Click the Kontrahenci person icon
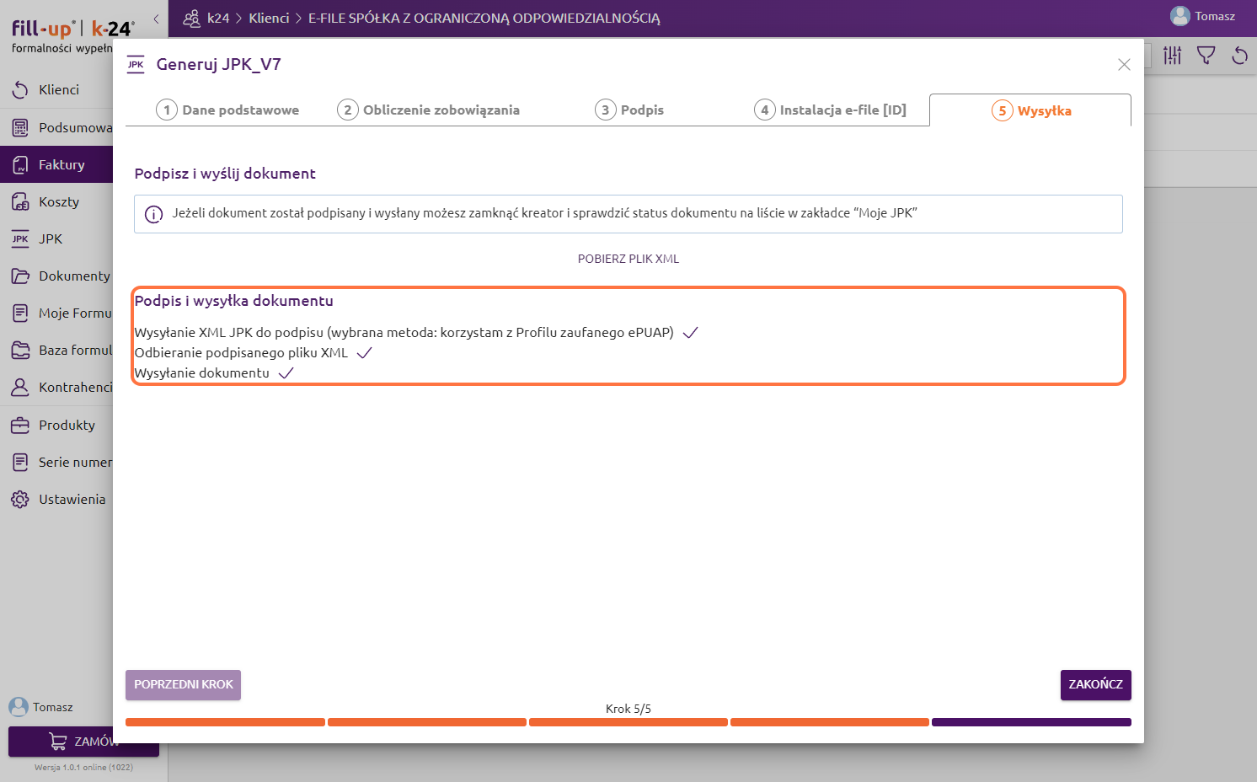The height and width of the screenshot is (782, 1257). point(20,388)
